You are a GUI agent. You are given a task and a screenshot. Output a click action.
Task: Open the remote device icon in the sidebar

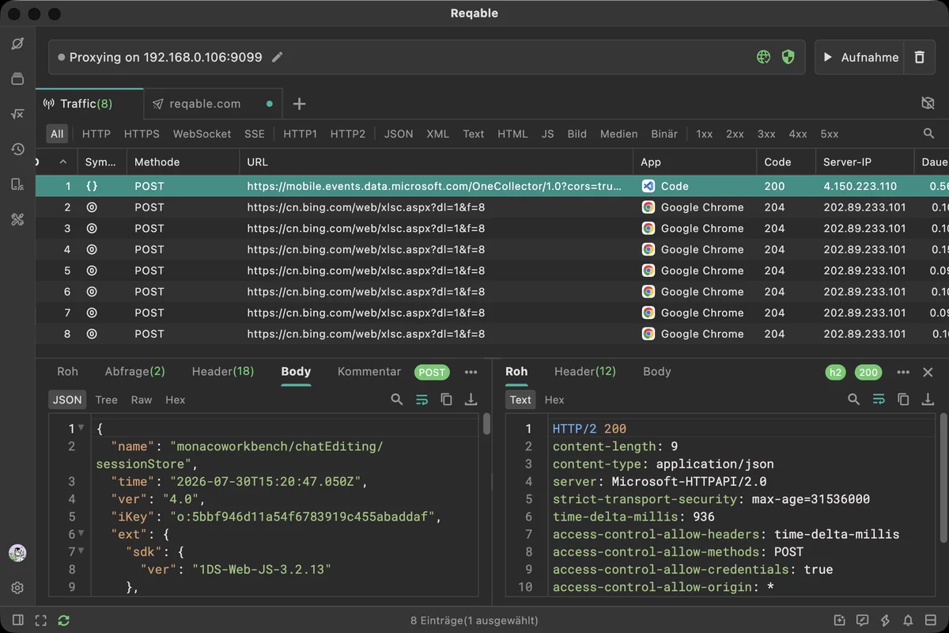17,184
